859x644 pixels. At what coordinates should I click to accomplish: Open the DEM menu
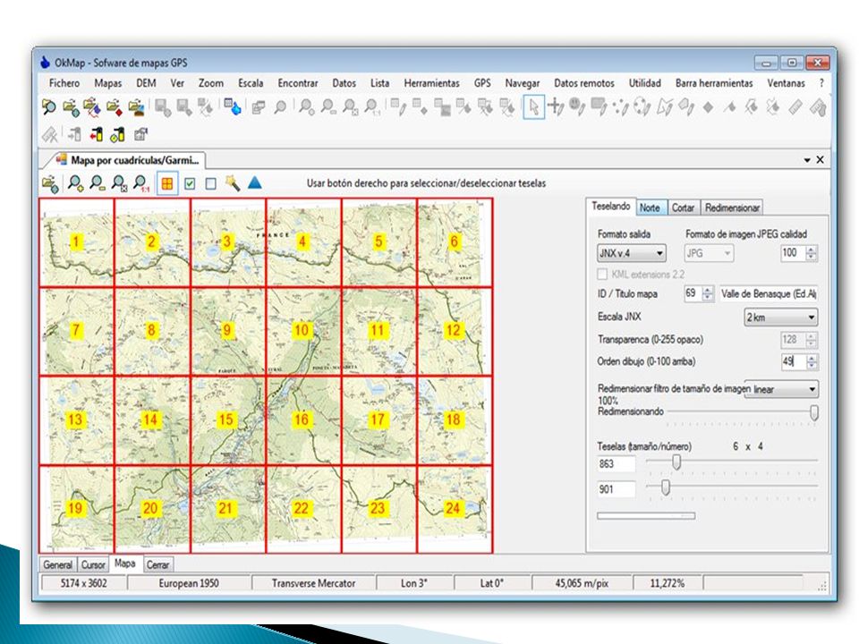click(x=146, y=83)
